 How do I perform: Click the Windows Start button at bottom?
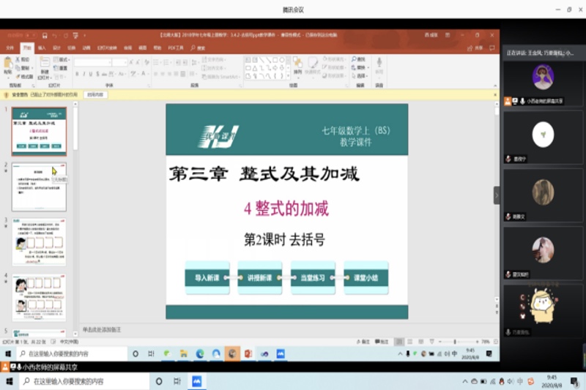(10, 381)
